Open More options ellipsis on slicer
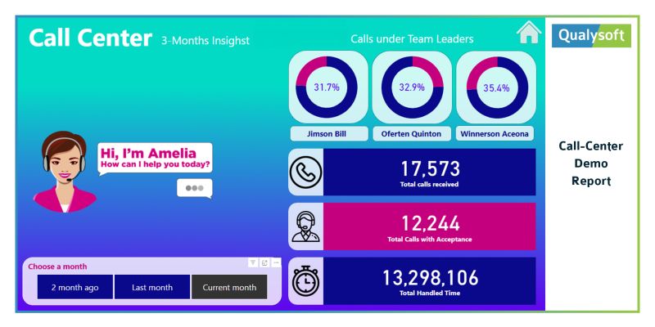This screenshot has height=327, width=655. (x=276, y=262)
